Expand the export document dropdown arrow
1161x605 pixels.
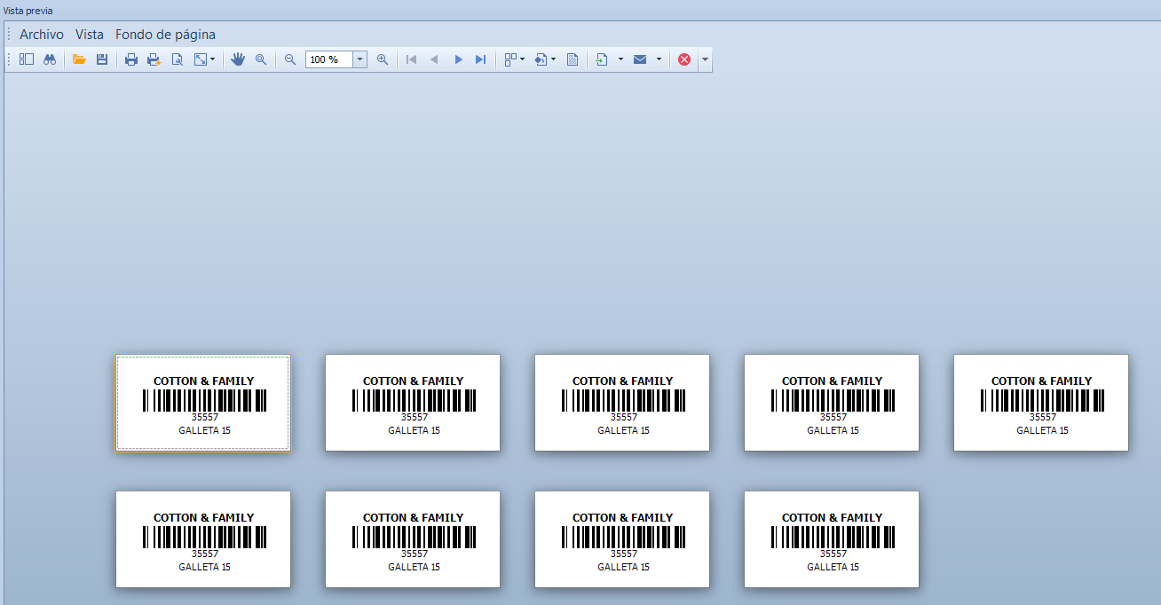tap(620, 59)
